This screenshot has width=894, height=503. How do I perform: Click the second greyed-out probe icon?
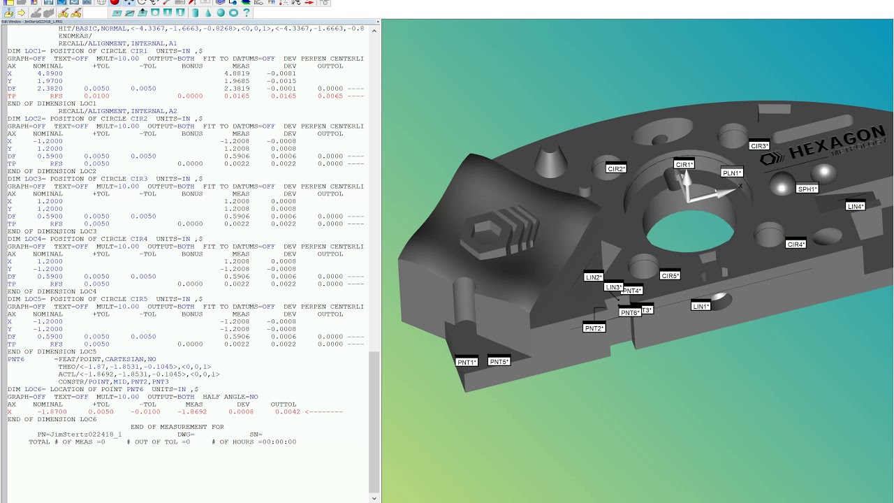pos(49,13)
